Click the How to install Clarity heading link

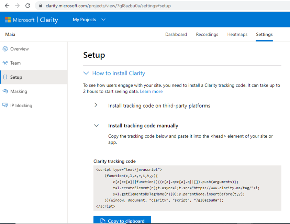point(119,73)
